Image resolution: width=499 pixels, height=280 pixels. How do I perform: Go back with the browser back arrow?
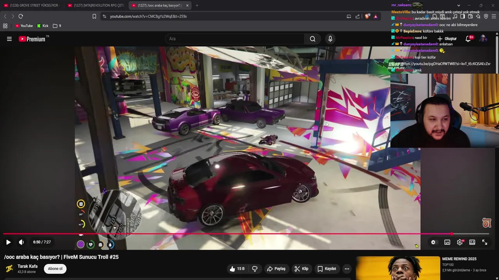5,16
